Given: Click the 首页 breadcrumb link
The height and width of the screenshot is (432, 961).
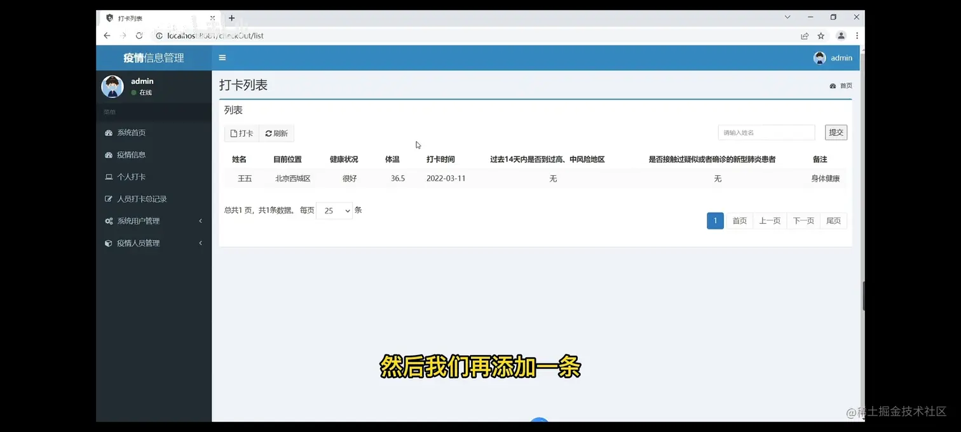Looking at the screenshot, I should point(841,86).
